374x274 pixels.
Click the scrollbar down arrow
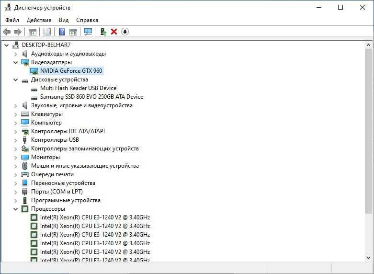click(368, 257)
